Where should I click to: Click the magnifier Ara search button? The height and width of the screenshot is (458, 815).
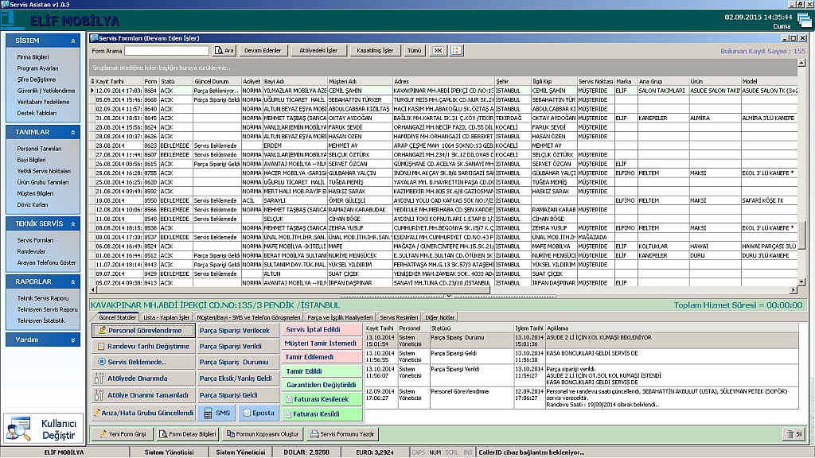[224, 50]
